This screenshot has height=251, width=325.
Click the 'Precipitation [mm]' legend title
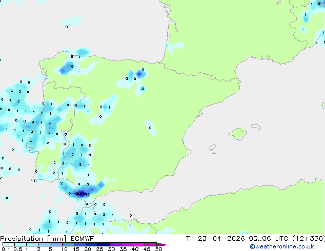pos(33,239)
